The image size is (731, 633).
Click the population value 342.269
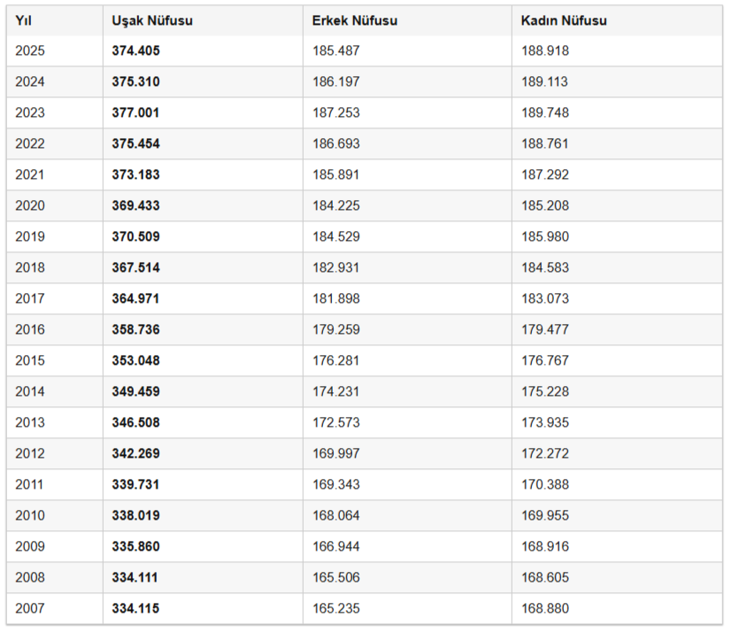[x=135, y=453]
